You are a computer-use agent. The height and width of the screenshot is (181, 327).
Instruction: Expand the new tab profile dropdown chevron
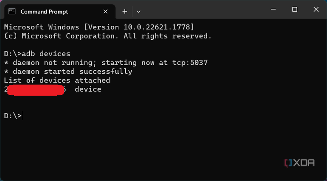[138, 12]
